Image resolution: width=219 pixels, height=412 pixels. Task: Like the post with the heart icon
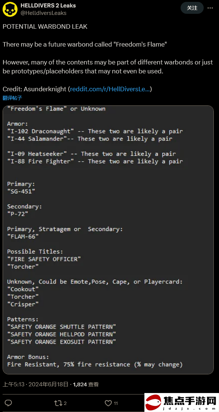click(108, 403)
